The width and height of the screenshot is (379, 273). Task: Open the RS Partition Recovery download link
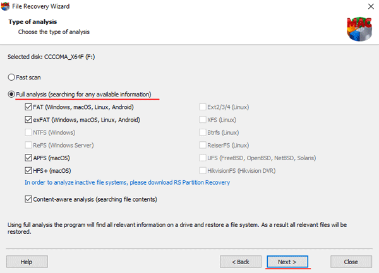[x=127, y=183]
